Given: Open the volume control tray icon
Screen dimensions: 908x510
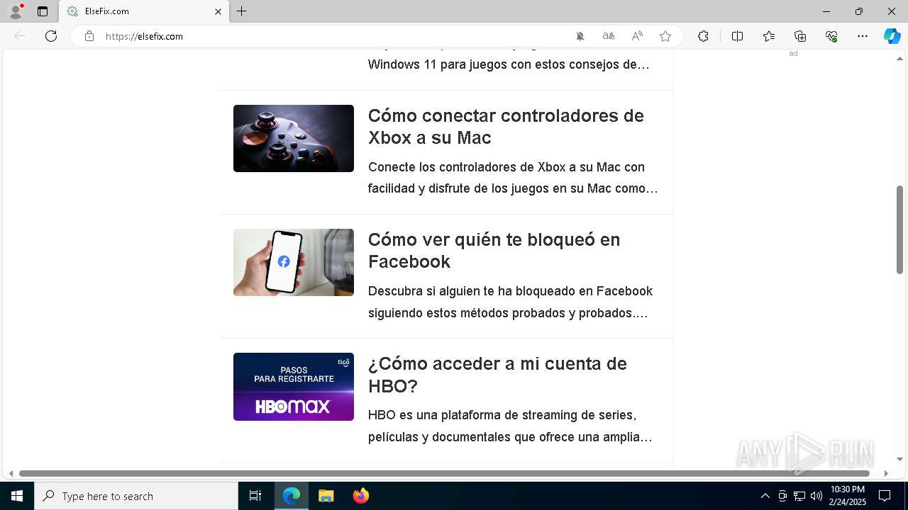Looking at the screenshot, I should (x=816, y=496).
